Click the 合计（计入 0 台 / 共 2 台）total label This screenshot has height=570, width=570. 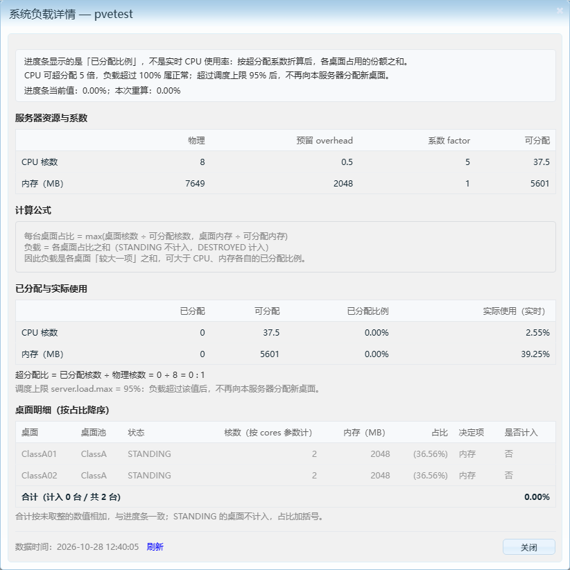coord(71,496)
